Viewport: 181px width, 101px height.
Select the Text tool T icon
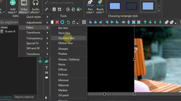pyautogui.click(x=46, y=68)
